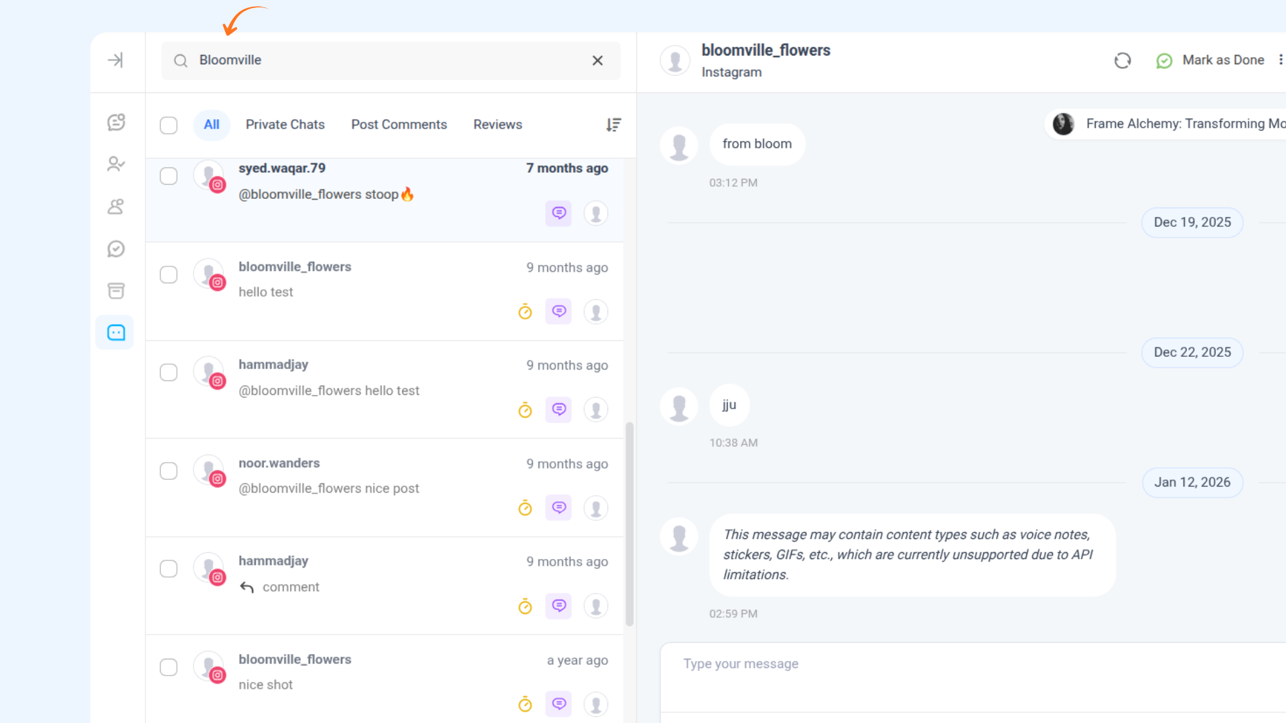1286x723 pixels.
Task: Click the purple comment icon on syed.waqar.79 row
Action: [559, 214]
